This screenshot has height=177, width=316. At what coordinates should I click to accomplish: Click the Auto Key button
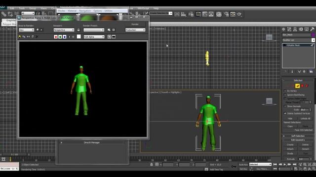(243, 165)
